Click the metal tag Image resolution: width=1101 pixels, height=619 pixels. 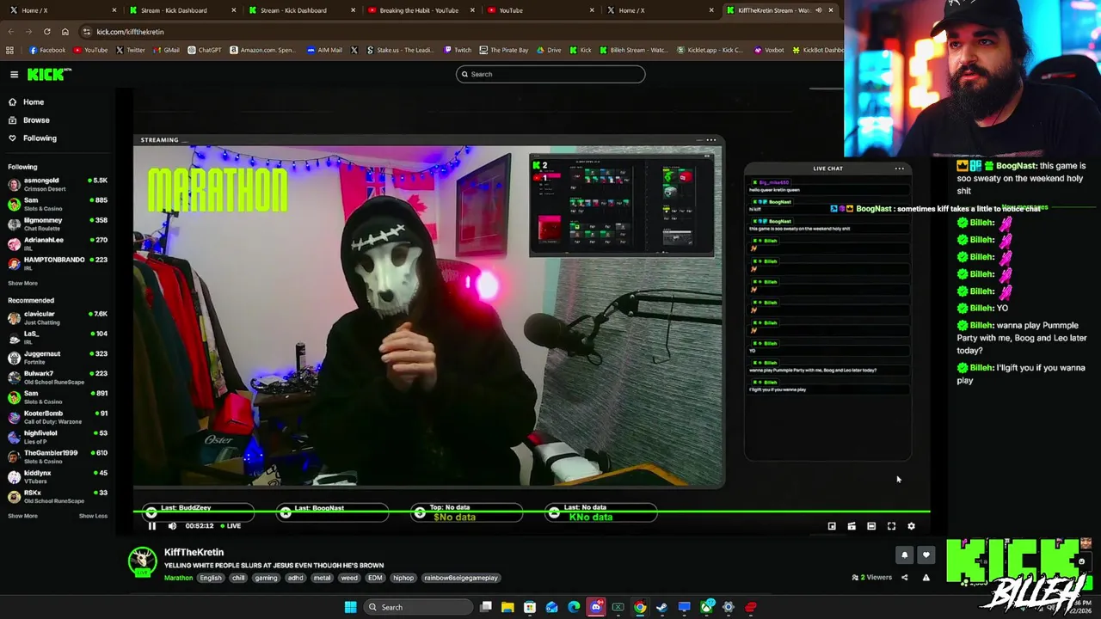coord(322,578)
